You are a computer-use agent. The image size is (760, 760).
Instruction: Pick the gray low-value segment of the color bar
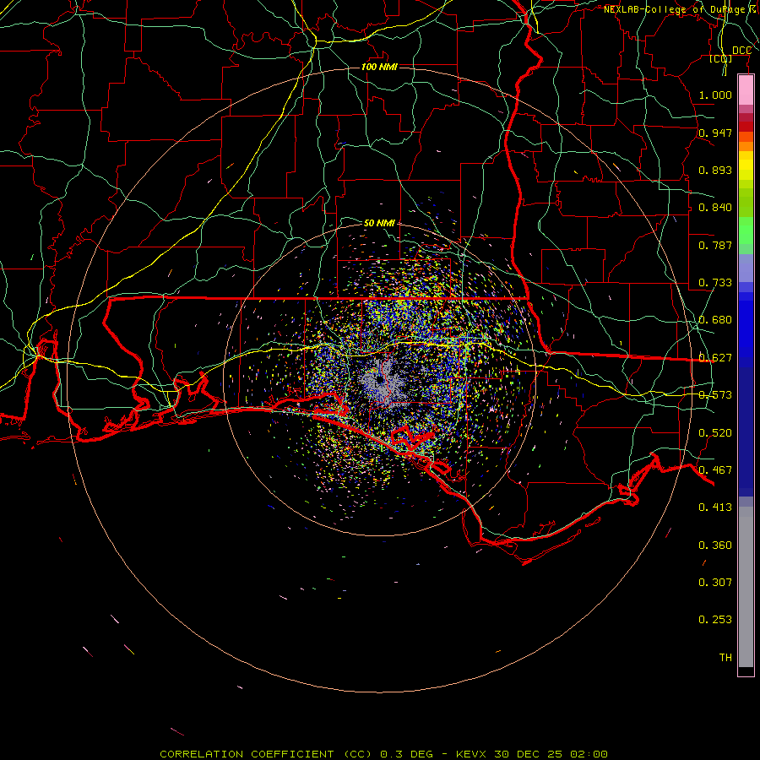pos(746,587)
